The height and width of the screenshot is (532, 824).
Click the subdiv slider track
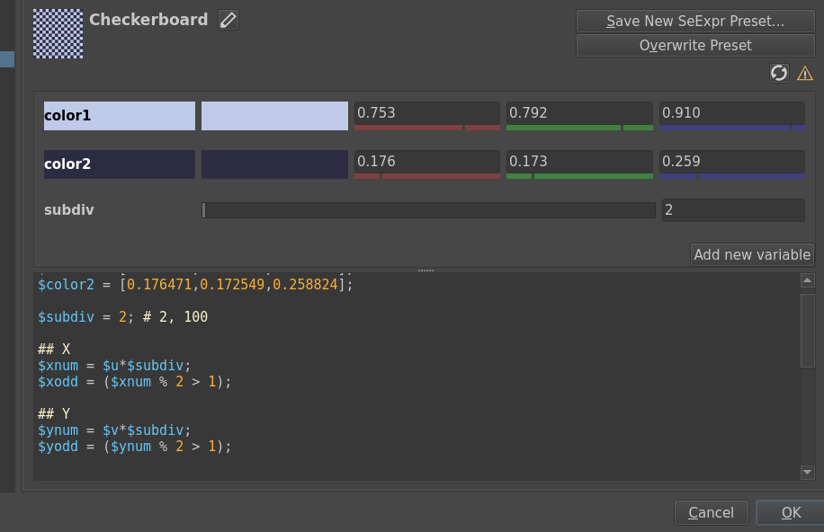click(428, 210)
